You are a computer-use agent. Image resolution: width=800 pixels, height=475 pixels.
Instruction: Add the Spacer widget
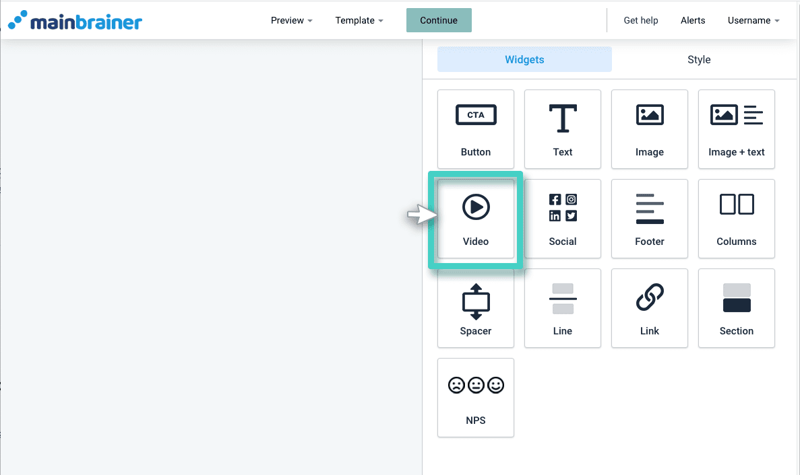click(475, 307)
